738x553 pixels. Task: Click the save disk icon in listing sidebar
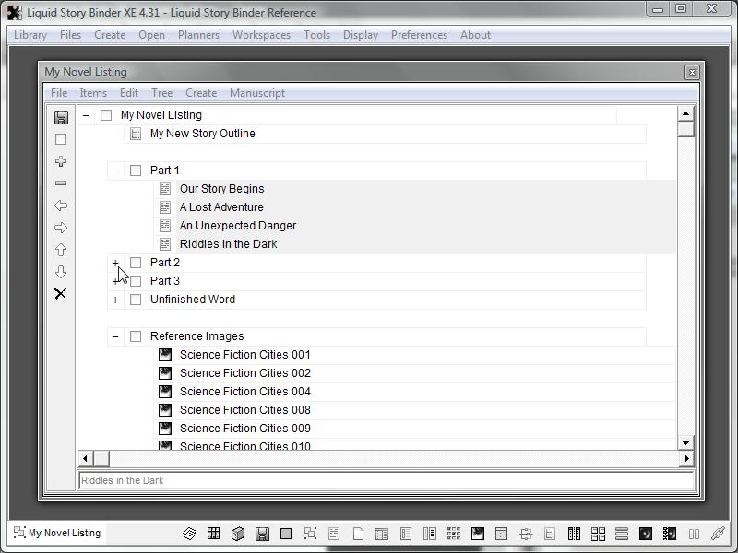61,117
